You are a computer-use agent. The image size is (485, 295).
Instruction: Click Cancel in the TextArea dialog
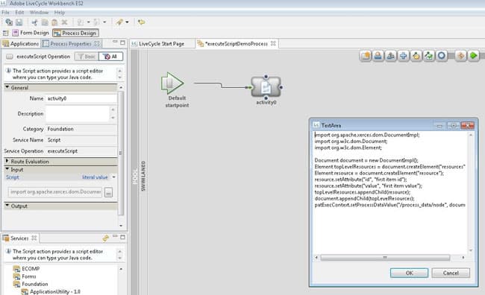451,273
